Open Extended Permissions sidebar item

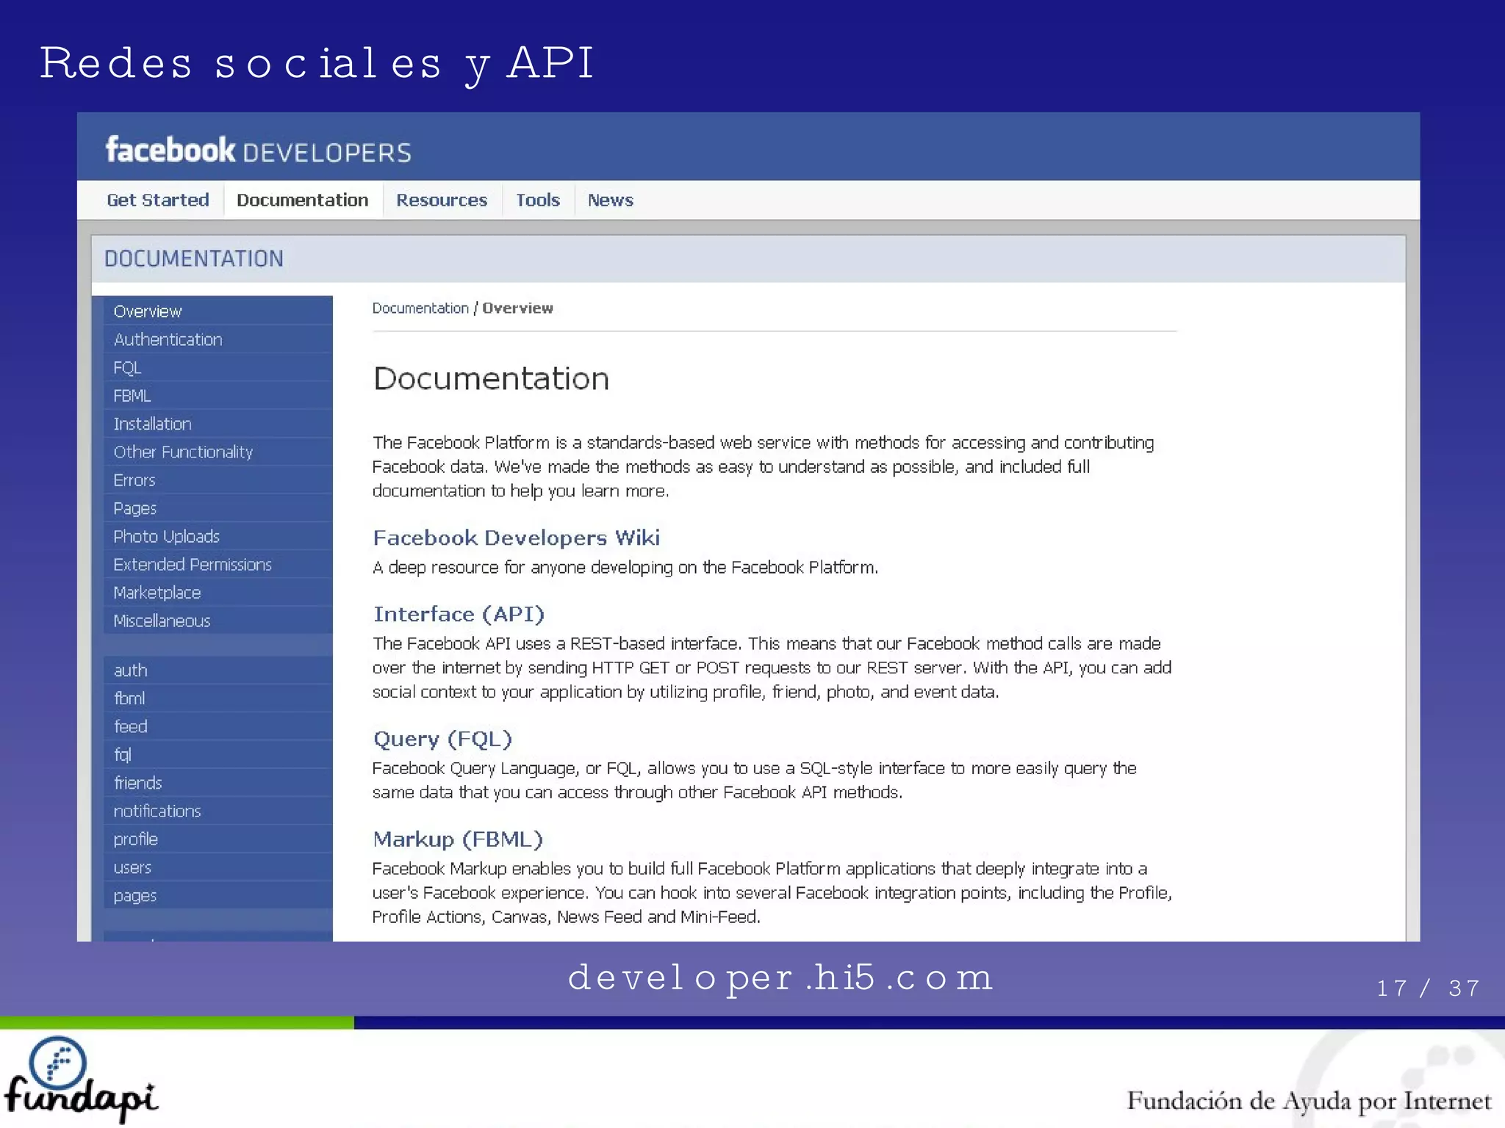tap(218, 565)
